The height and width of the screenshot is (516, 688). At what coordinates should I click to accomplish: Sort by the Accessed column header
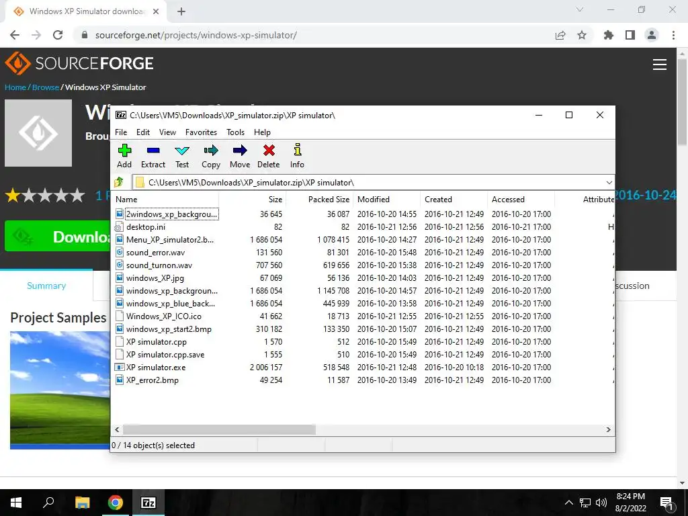click(521, 199)
